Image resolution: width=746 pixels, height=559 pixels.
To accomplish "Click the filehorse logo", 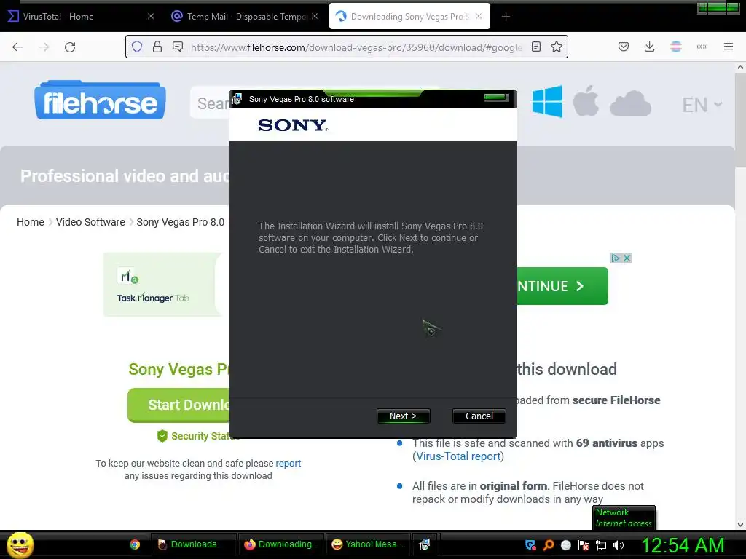I will 100,100.
